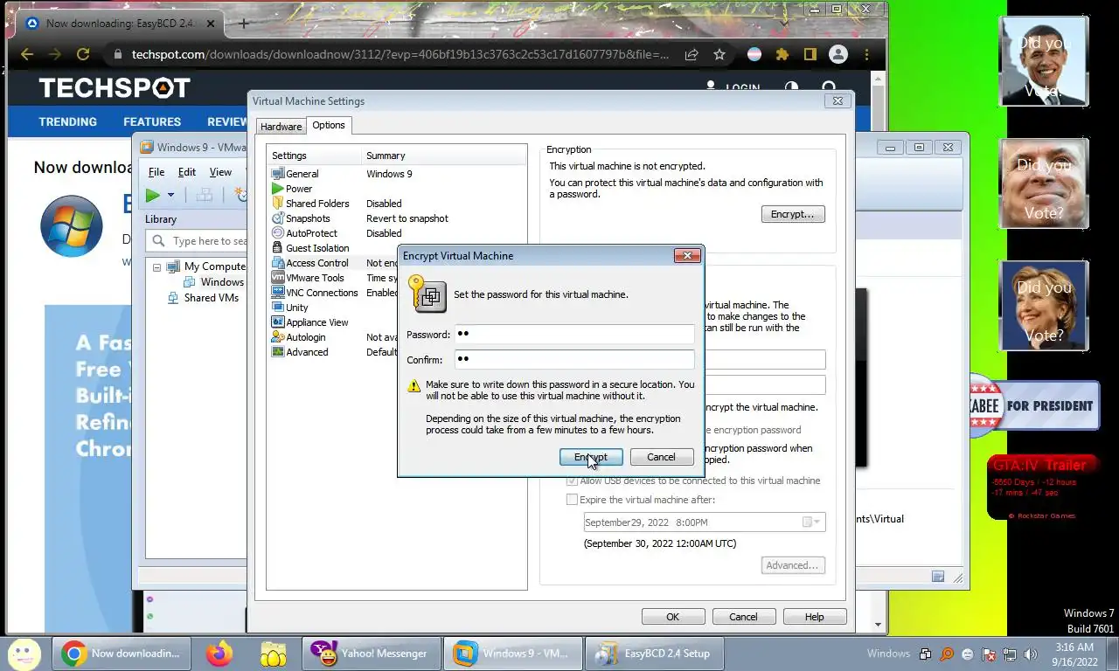The height and width of the screenshot is (671, 1119).
Task: Click Cancel in Virtual Machine Settings
Action: pos(743,617)
